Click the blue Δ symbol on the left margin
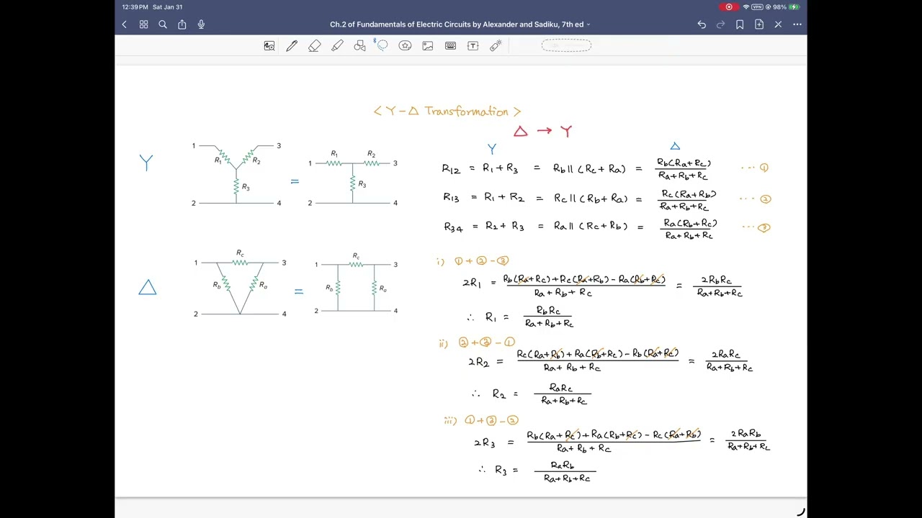This screenshot has height=518, width=922. point(147,288)
